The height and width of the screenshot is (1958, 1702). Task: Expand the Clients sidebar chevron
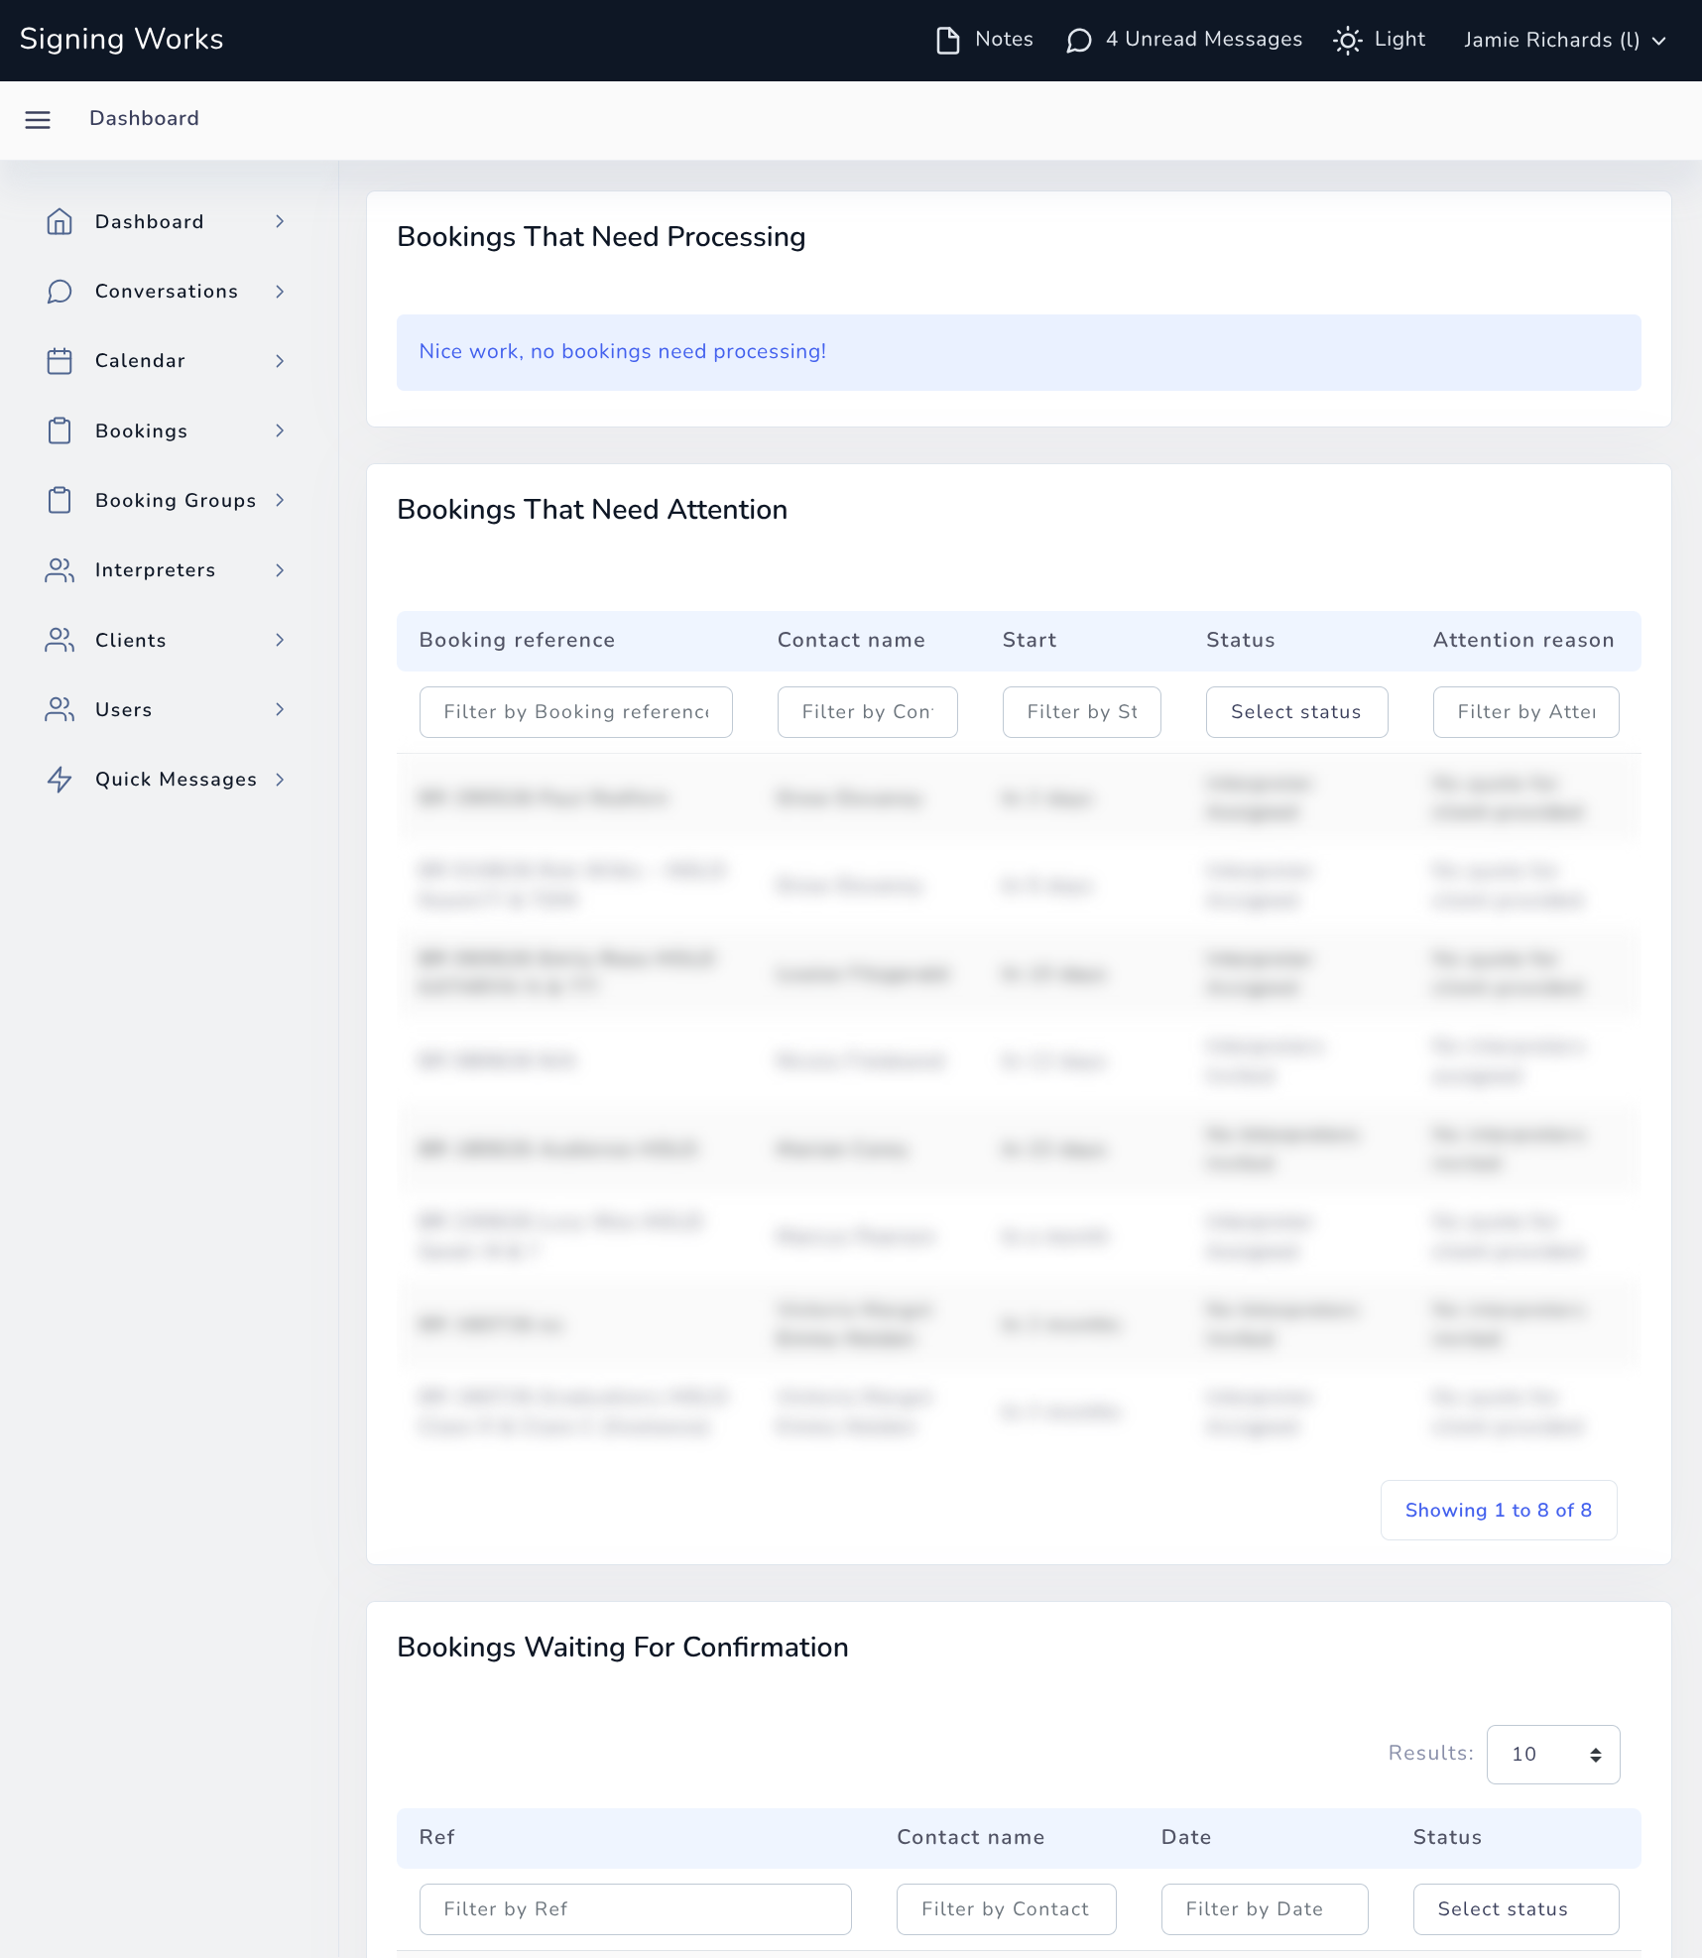(x=280, y=640)
